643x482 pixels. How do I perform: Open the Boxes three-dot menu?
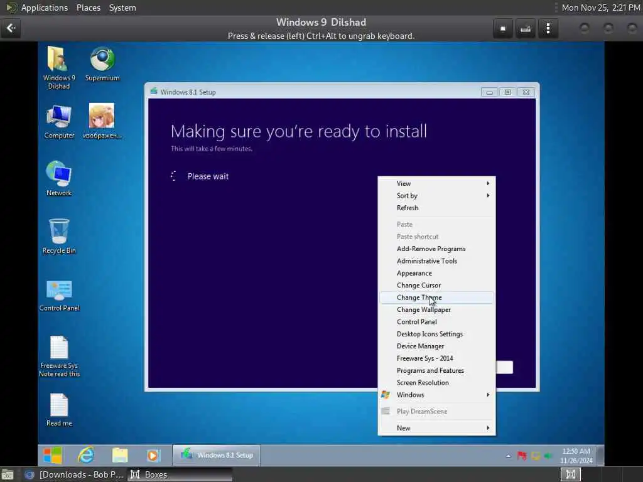tap(548, 28)
